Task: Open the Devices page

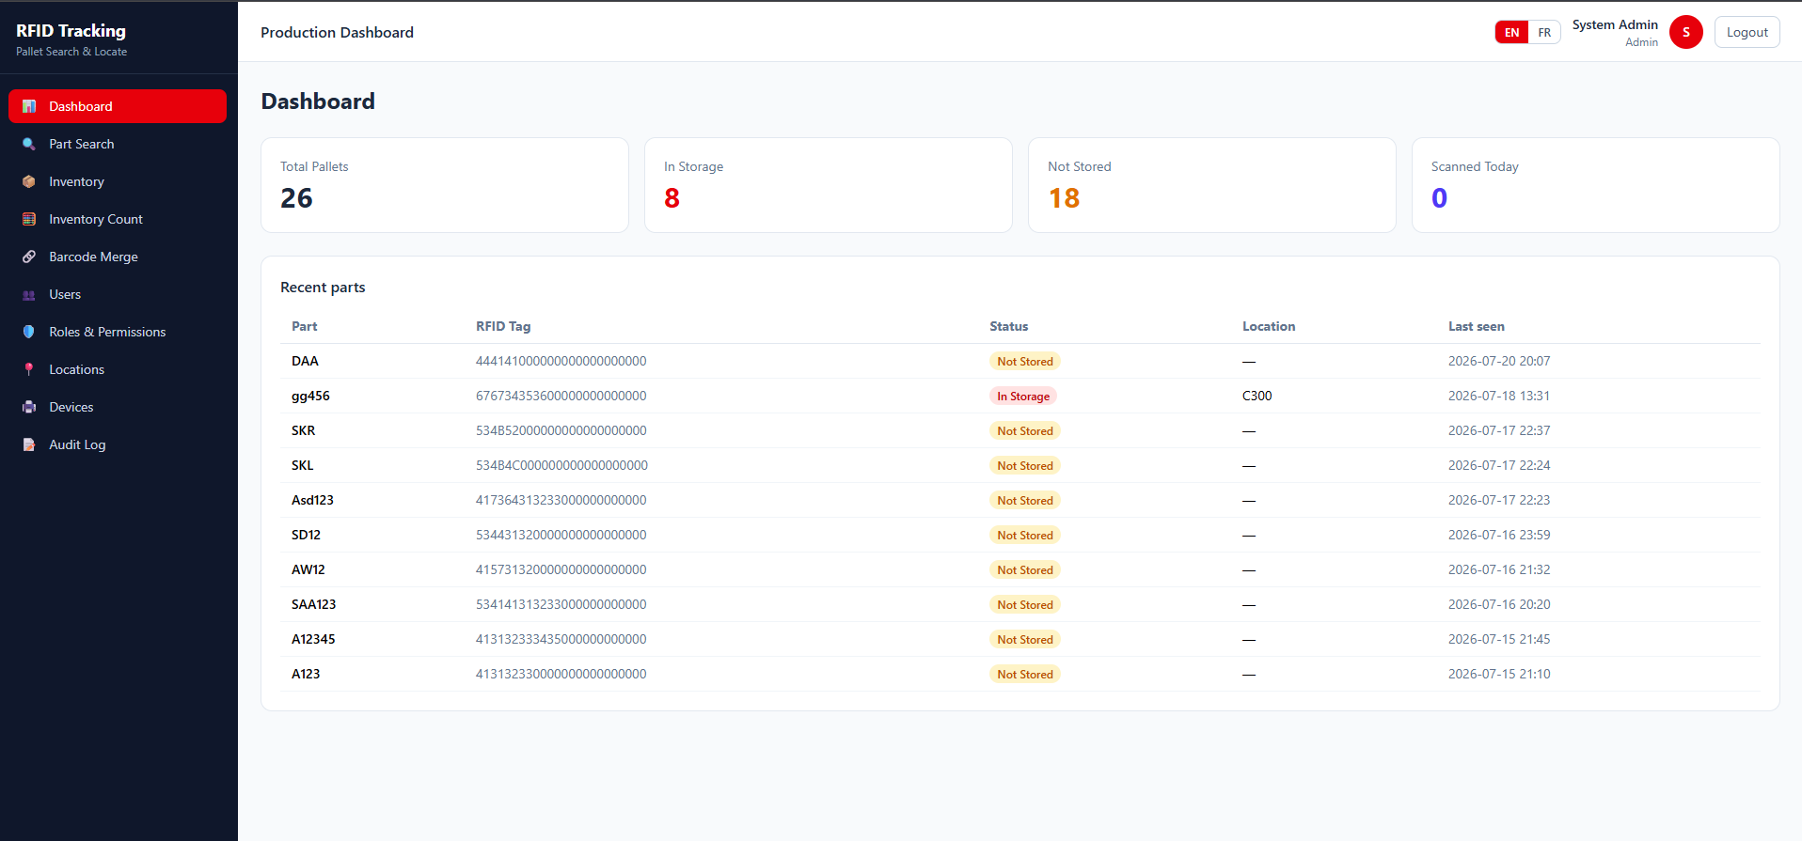Action: point(118,407)
